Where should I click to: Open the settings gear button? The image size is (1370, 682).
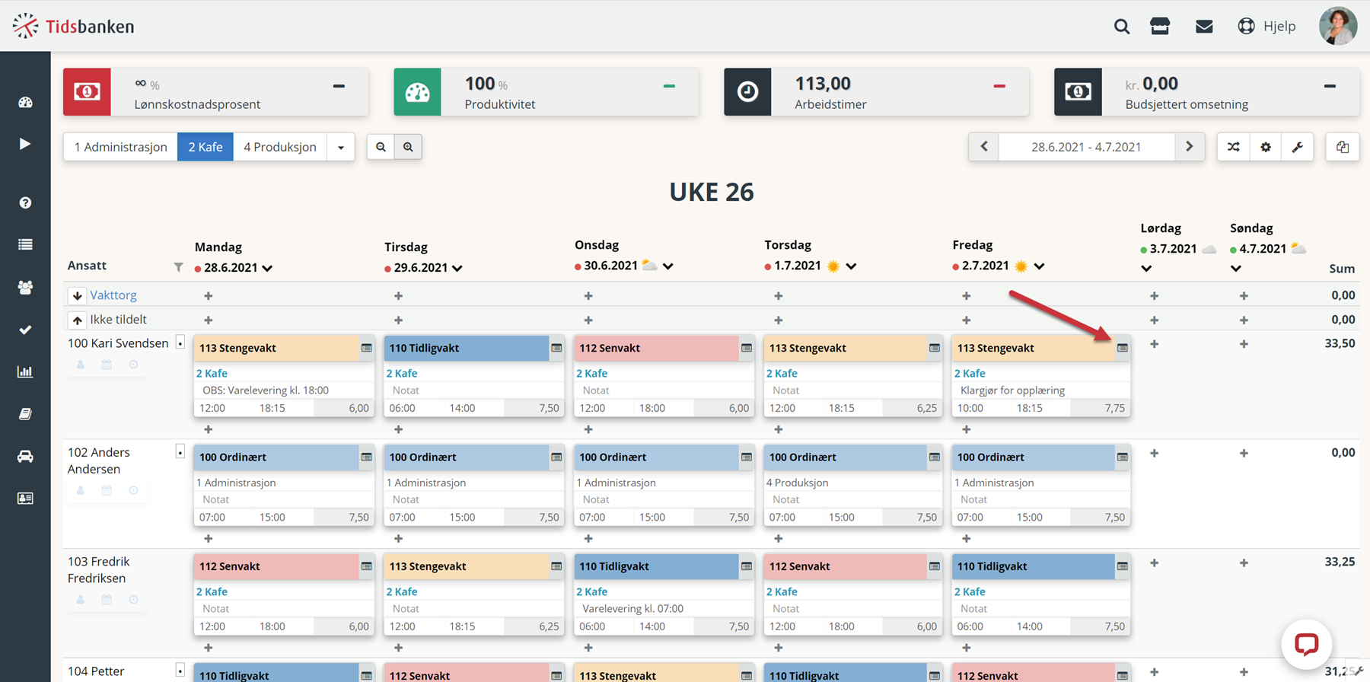coord(1266,147)
